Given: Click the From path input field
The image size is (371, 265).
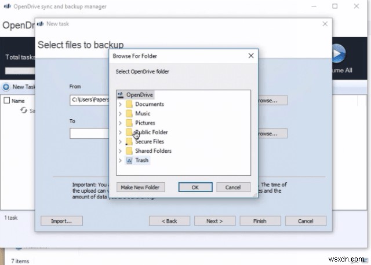Looking at the screenshot, I should coord(89,100).
